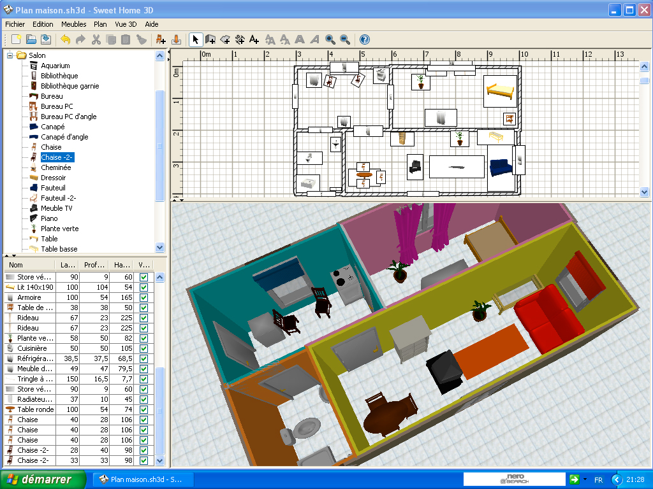Paste from the clipboard
Viewport: 653px width, 489px height.
[x=126, y=39]
